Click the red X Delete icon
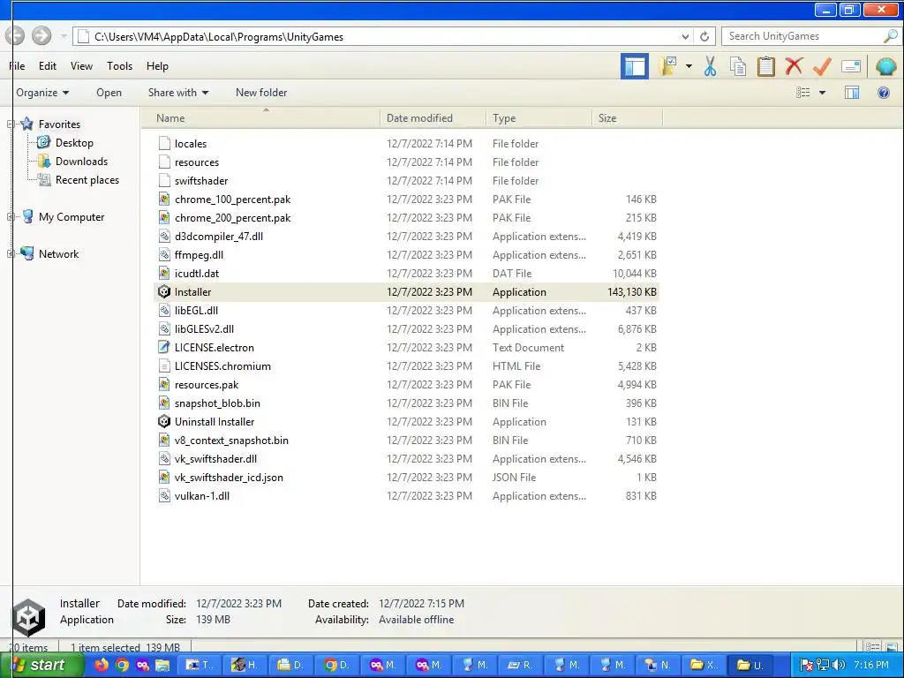Image resolution: width=904 pixels, height=678 pixels. 794,65
